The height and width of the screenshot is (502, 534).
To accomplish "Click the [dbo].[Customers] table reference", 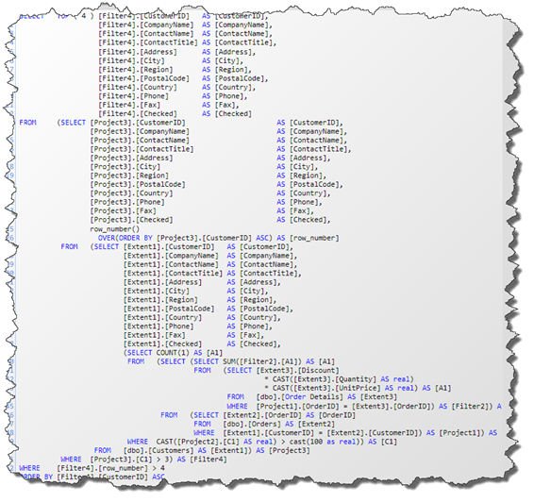I will click(x=158, y=451).
